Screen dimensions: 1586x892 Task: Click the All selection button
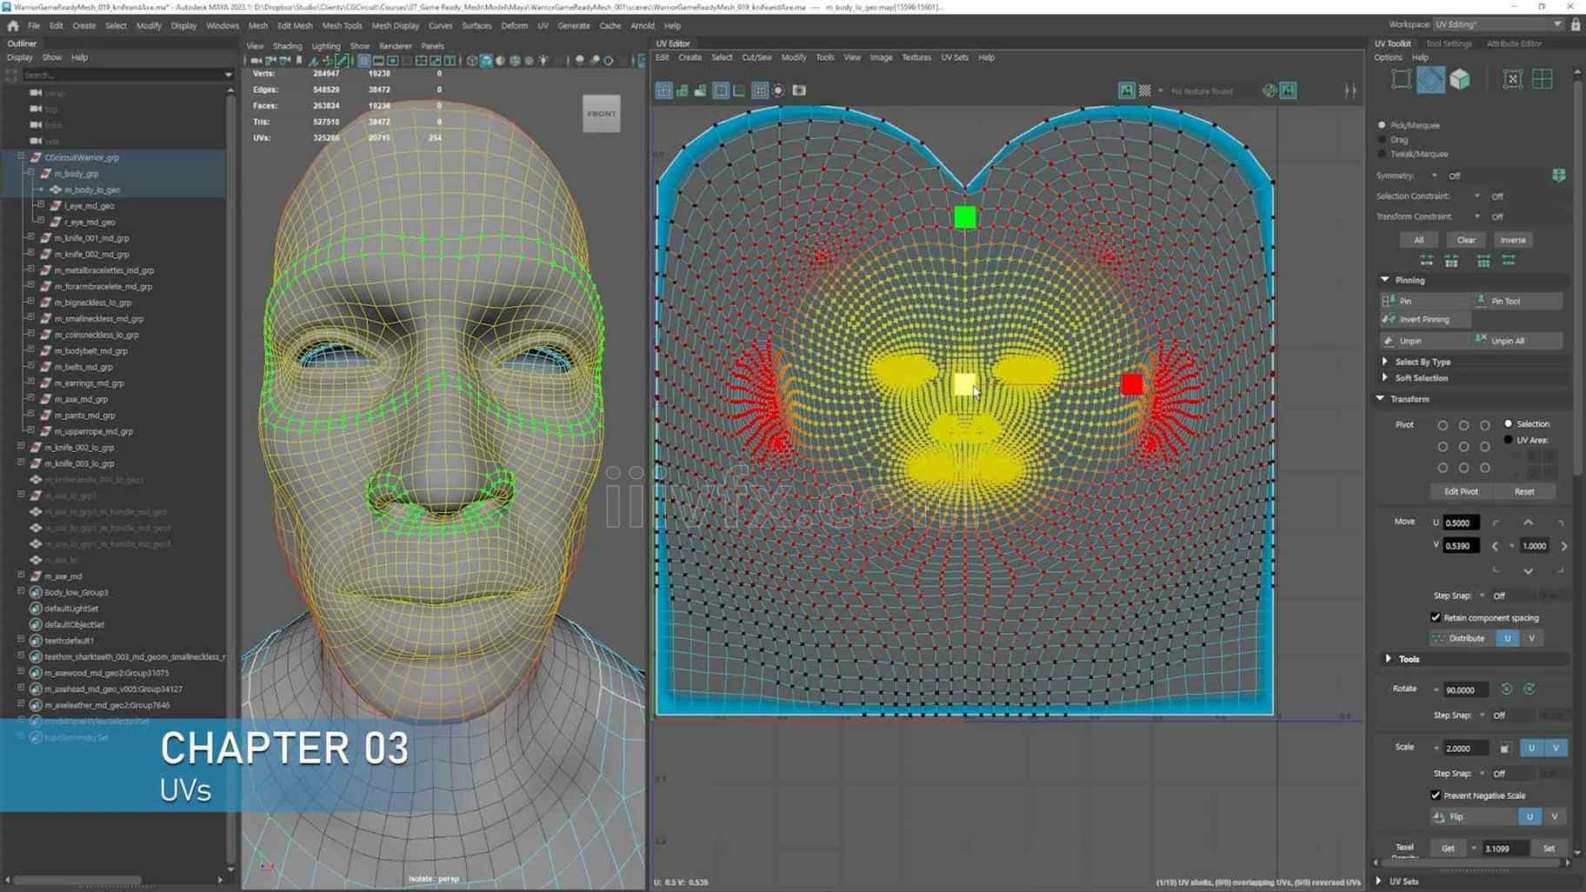[1418, 240]
